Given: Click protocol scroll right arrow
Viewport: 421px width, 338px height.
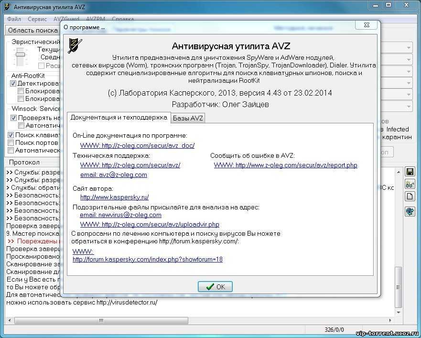Looking at the screenshot, I should pos(390,320).
